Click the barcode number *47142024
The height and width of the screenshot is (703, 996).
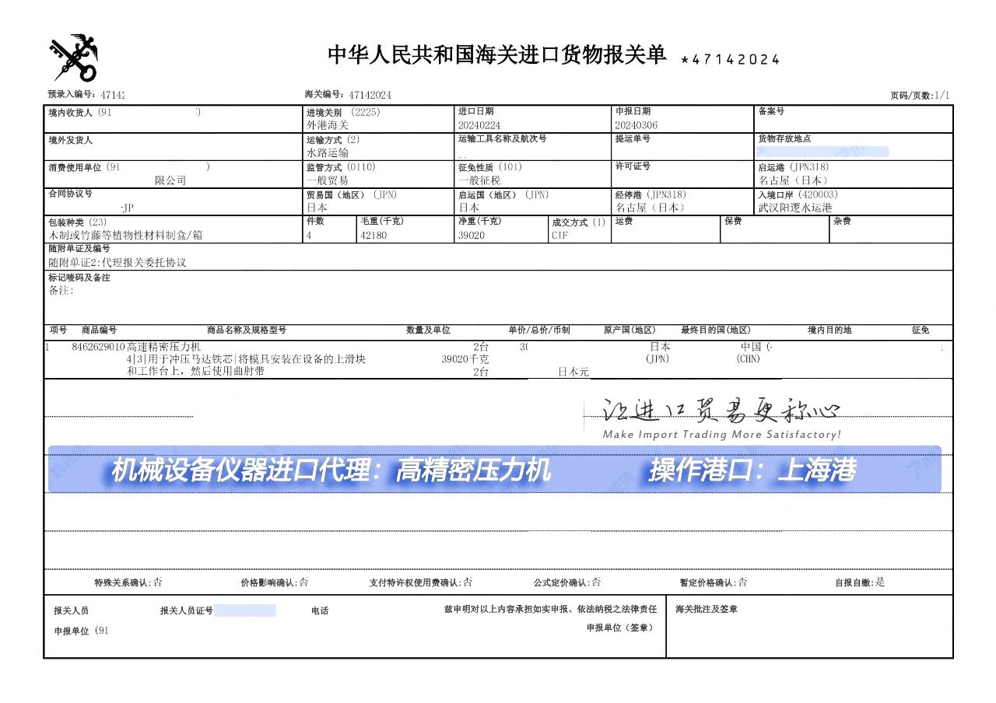coord(729,60)
